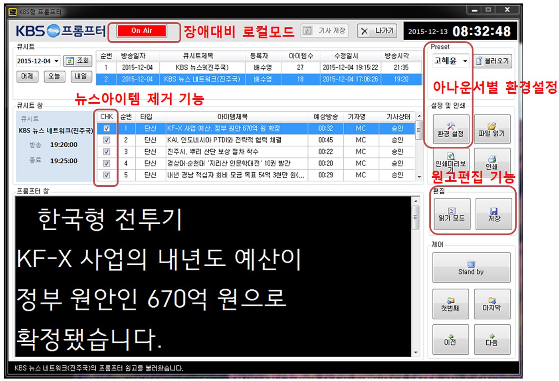Click the 19:20:00 방송 start time
559x381 pixels.
[x=64, y=145]
